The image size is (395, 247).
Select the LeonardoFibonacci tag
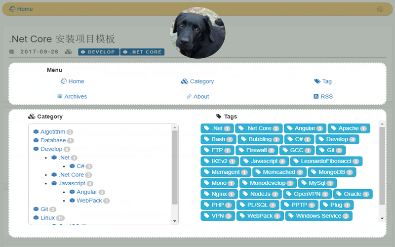pyautogui.click(x=326, y=161)
